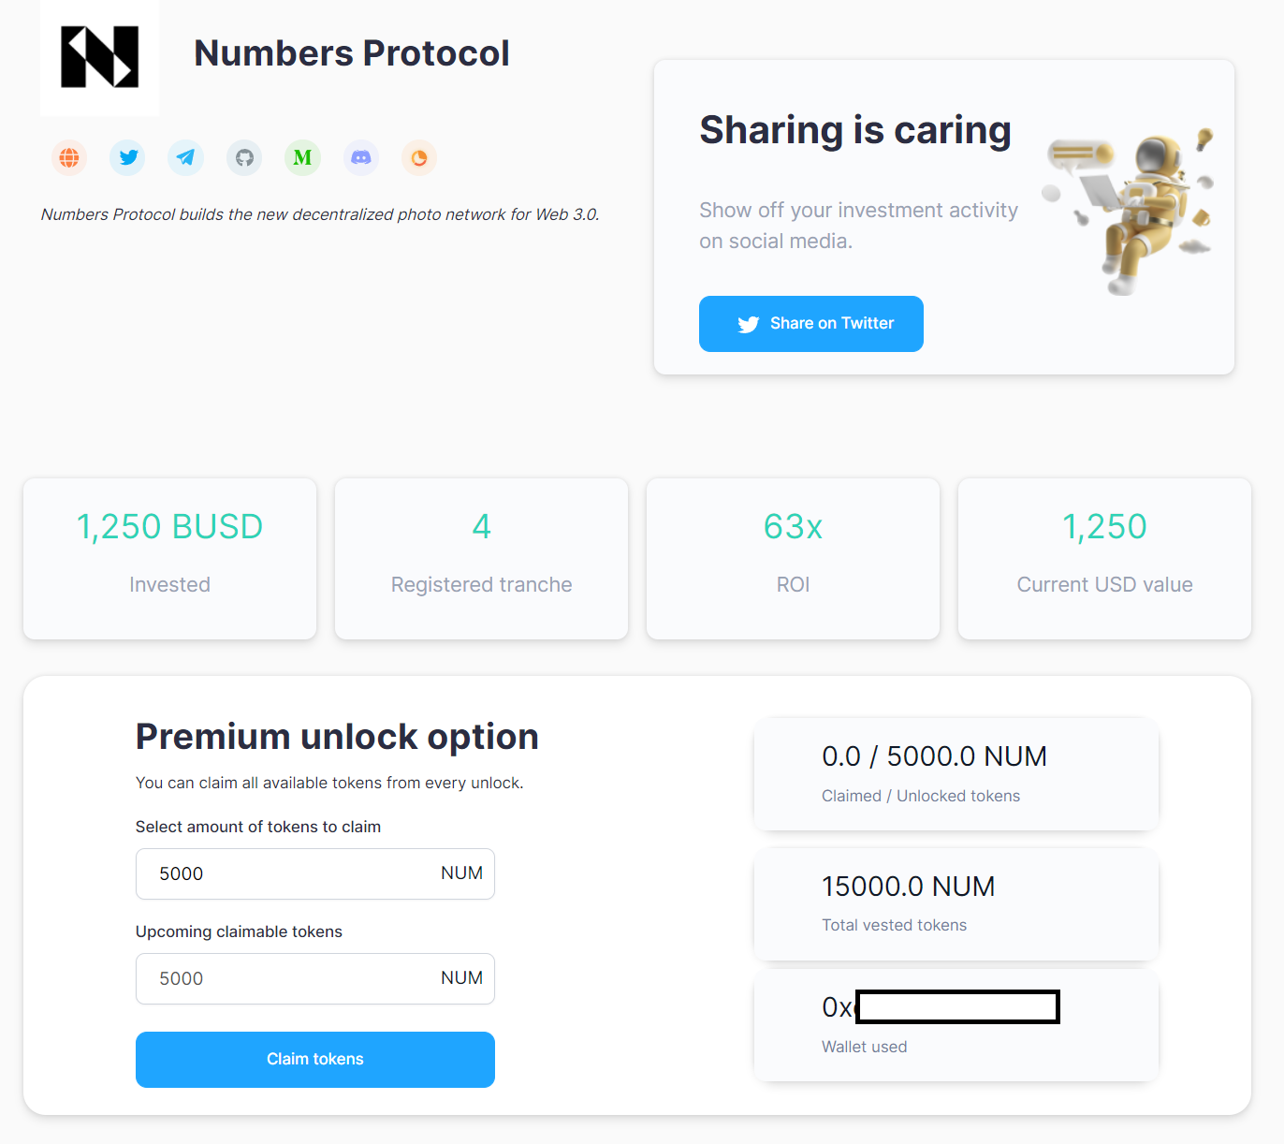Open the Medium blog icon
This screenshot has width=1284, height=1144.
(302, 158)
